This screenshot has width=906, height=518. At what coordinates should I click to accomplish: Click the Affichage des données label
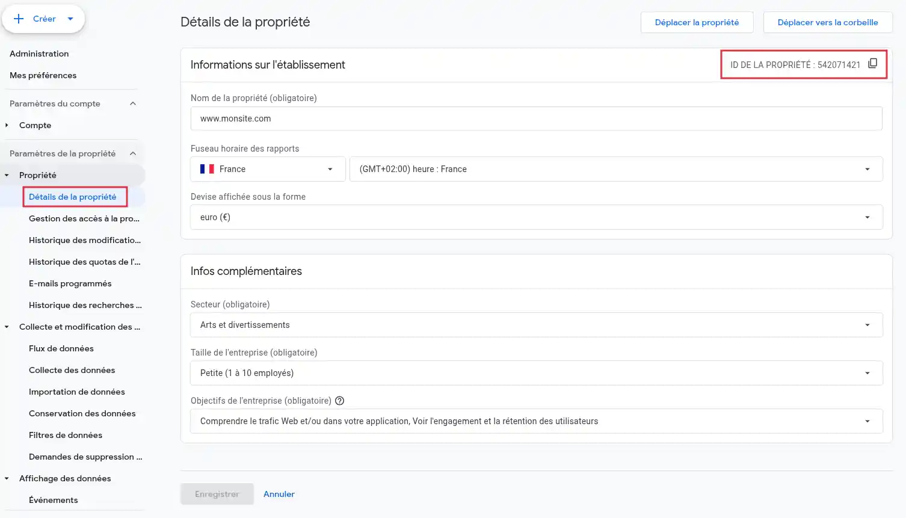[65, 478]
